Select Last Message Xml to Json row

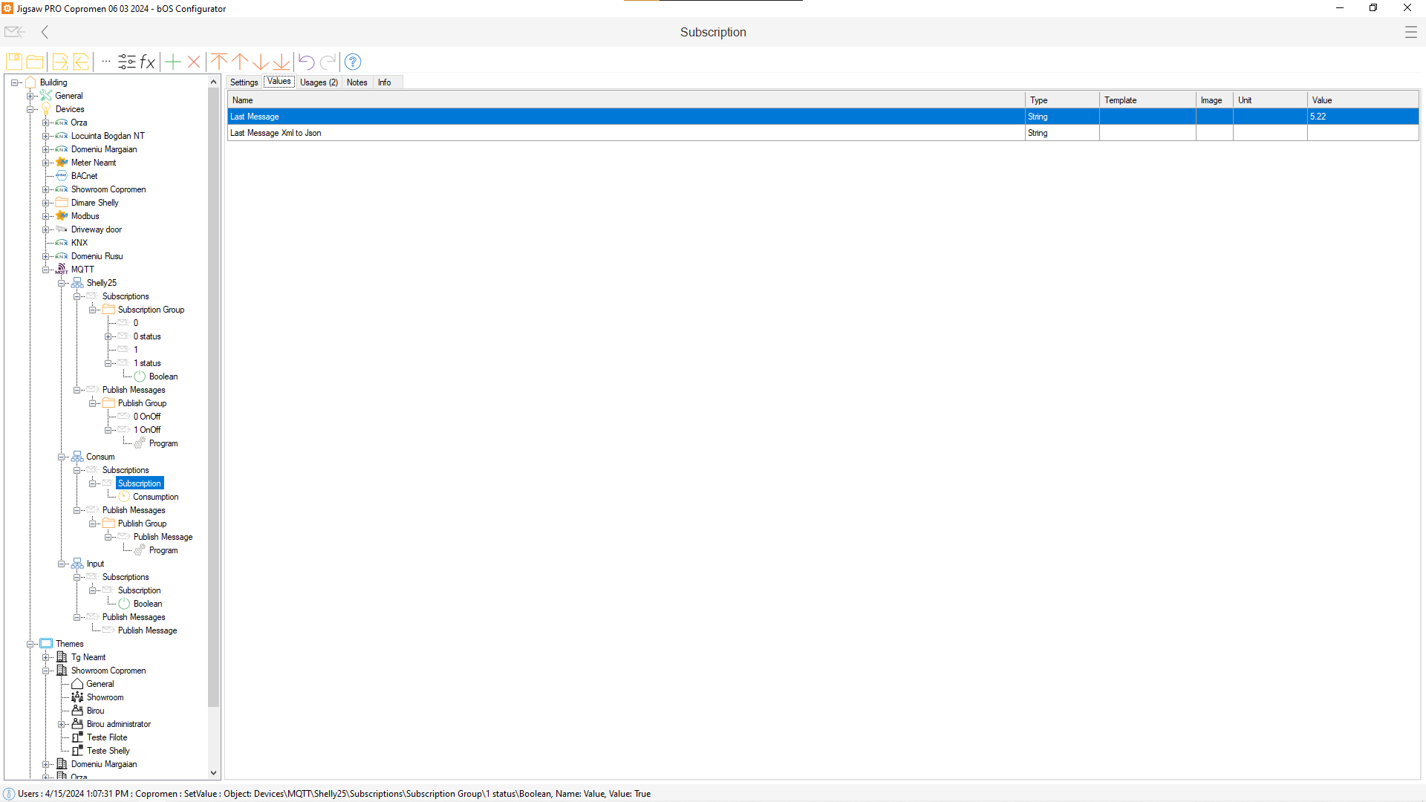coord(276,133)
